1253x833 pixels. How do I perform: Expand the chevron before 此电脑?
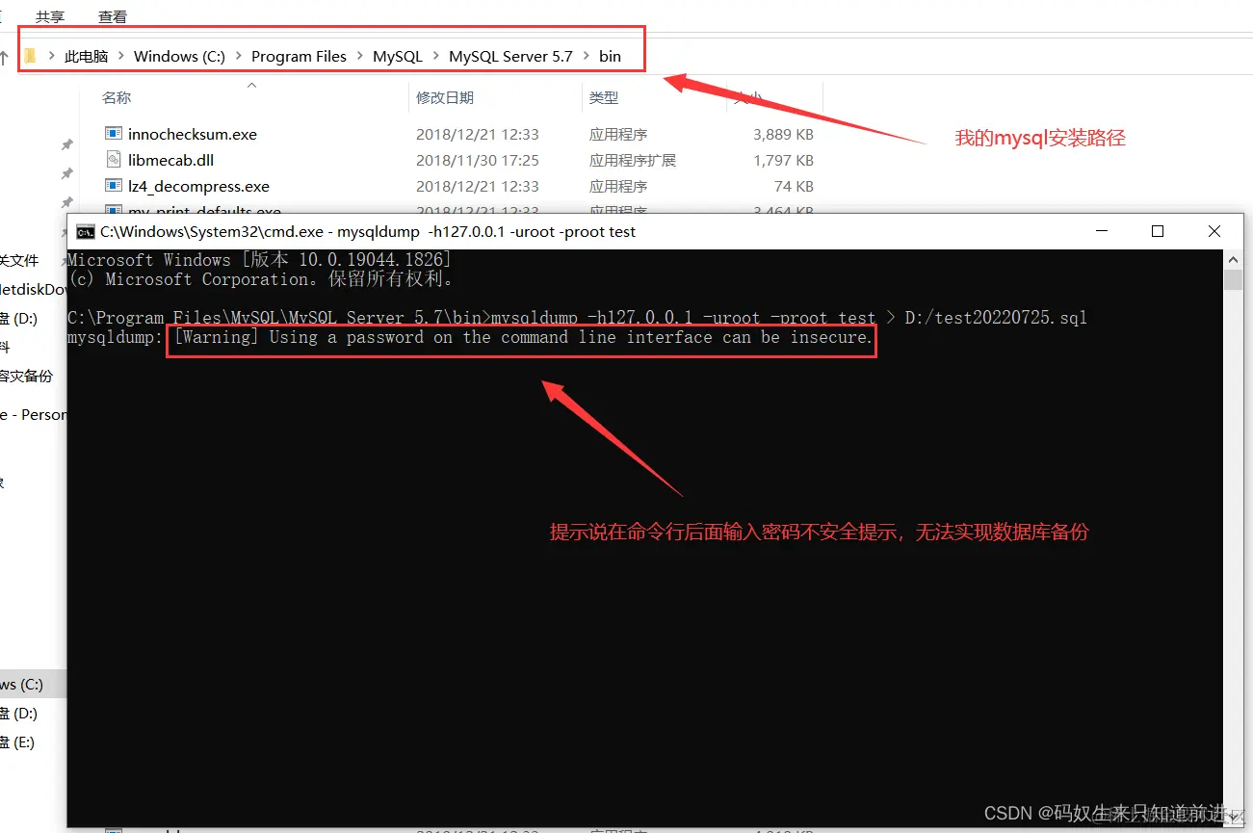pyautogui.click(x=51, y=57)
